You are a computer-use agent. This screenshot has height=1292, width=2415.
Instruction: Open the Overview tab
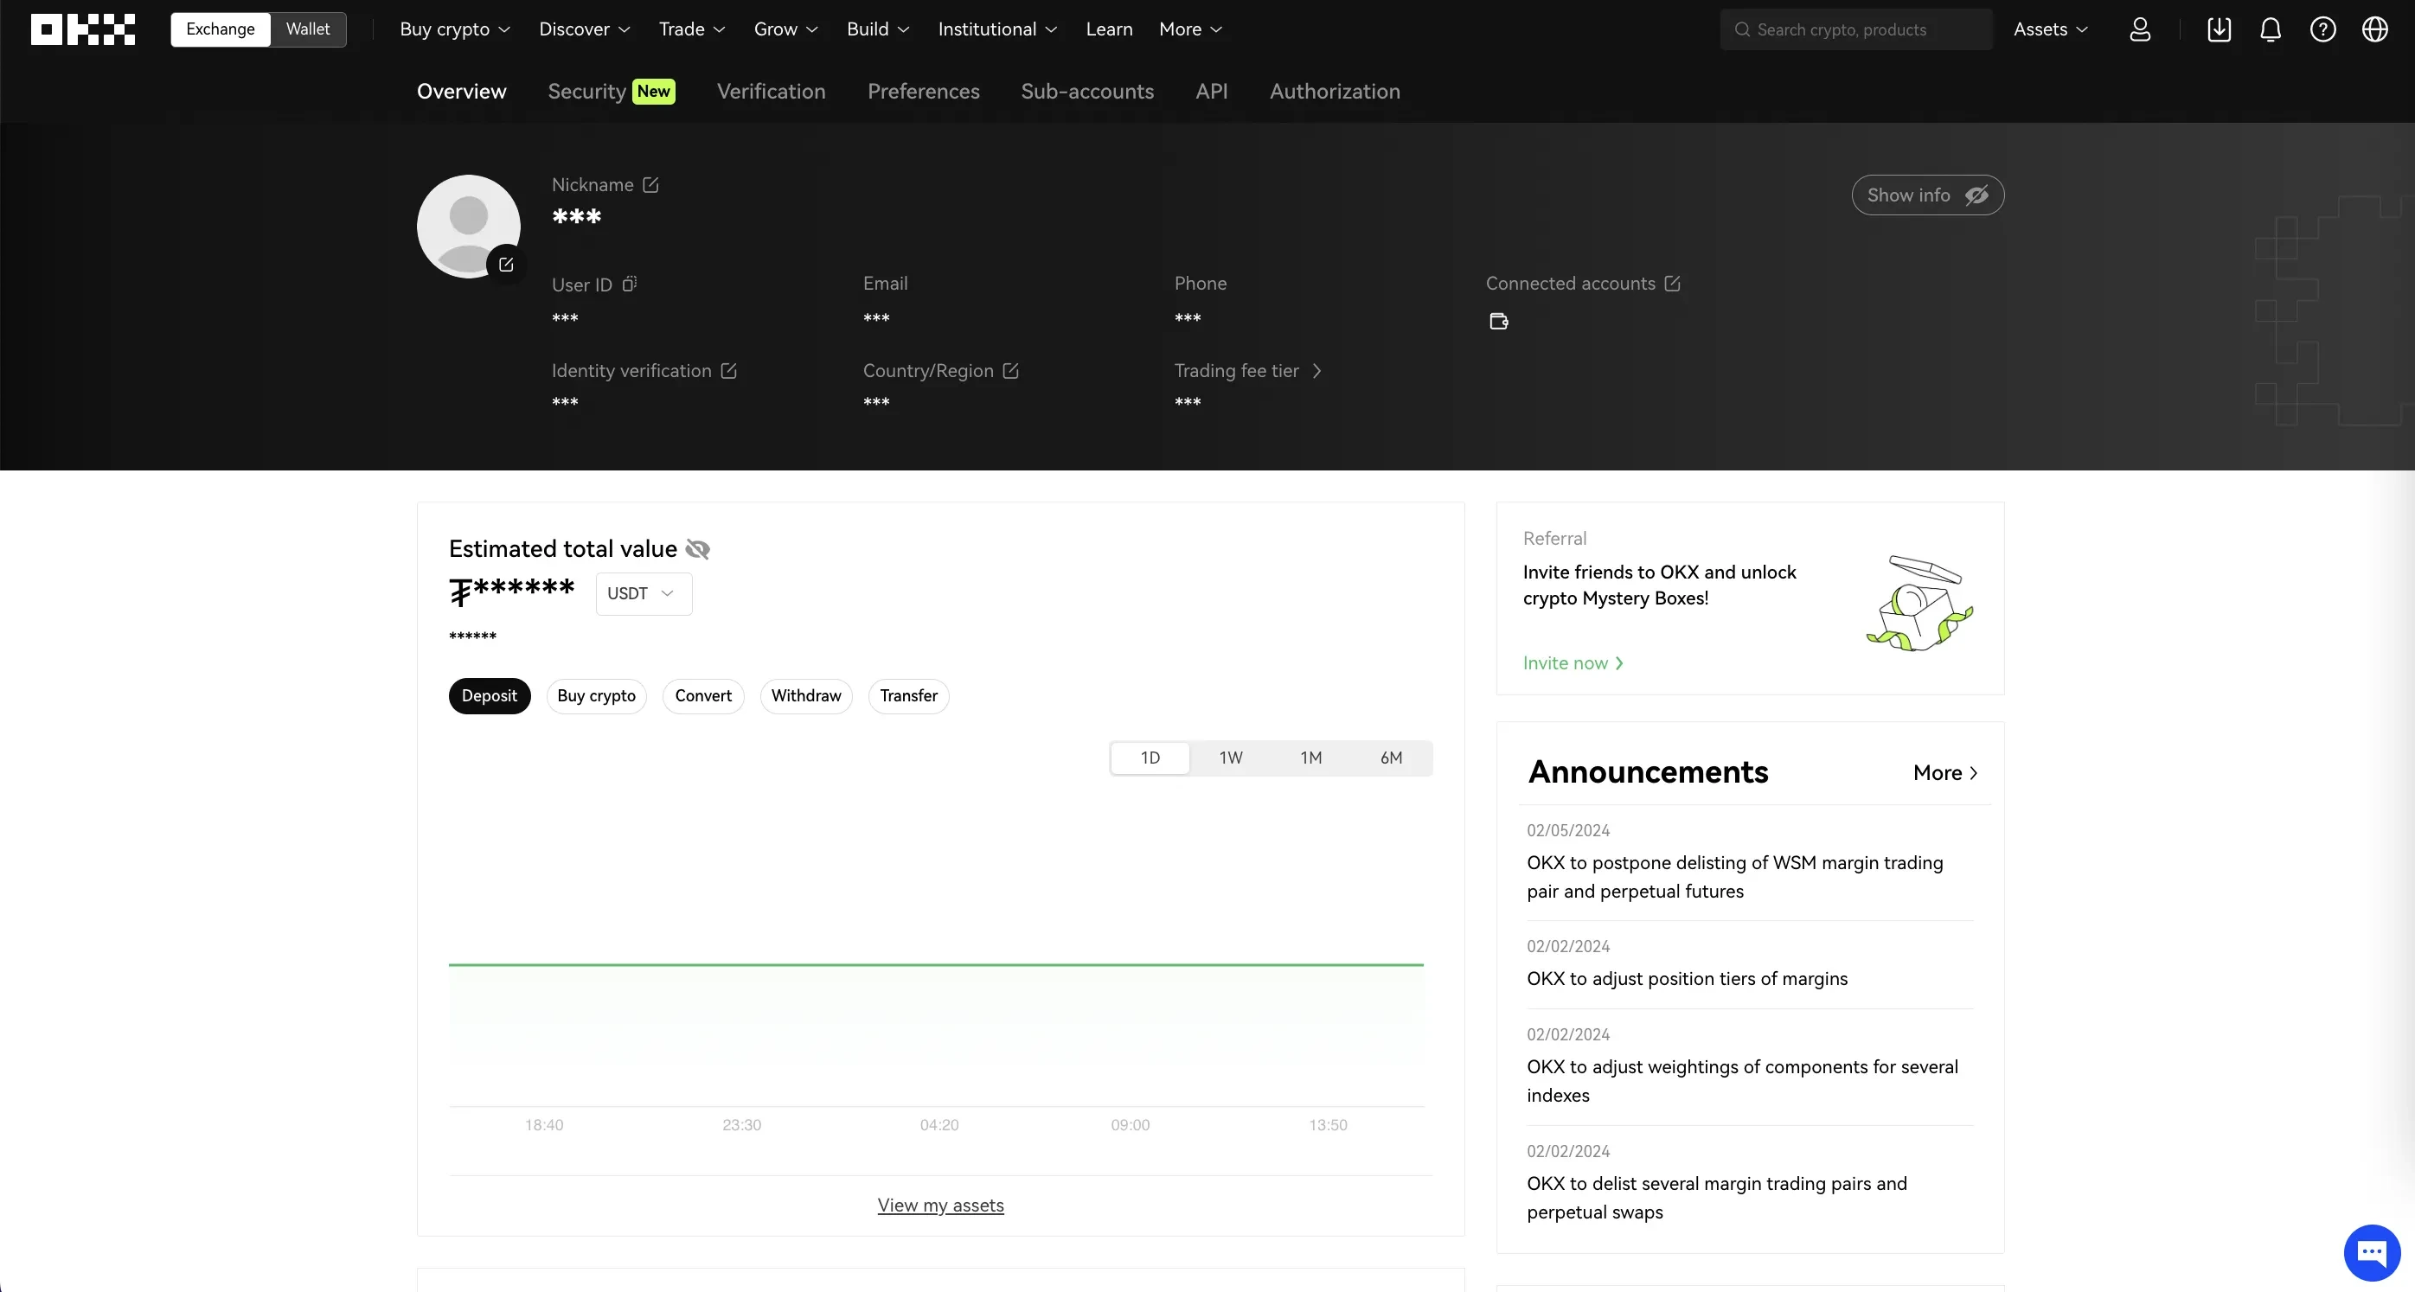pos(461,91)
